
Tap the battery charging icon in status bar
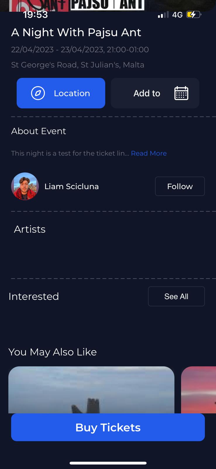pos(193,15)
